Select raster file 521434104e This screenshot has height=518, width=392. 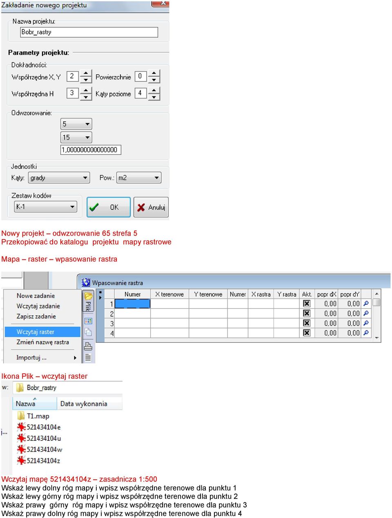click(x=39, y=427)
